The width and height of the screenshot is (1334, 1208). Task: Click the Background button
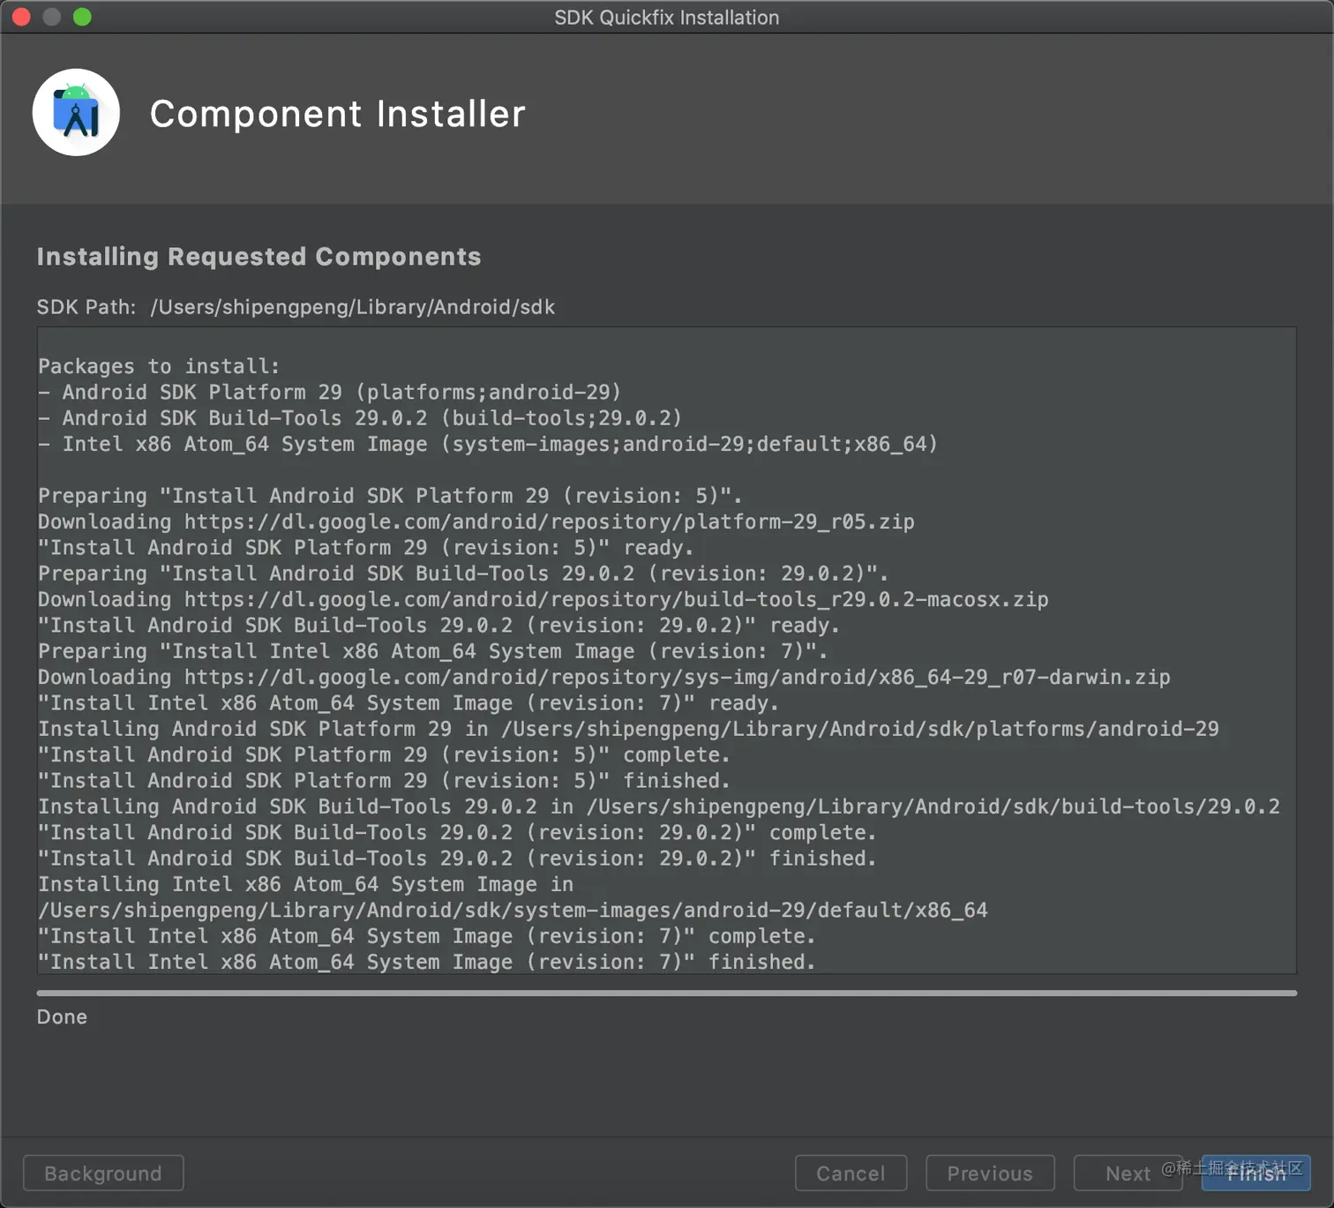click(103, 1173)
